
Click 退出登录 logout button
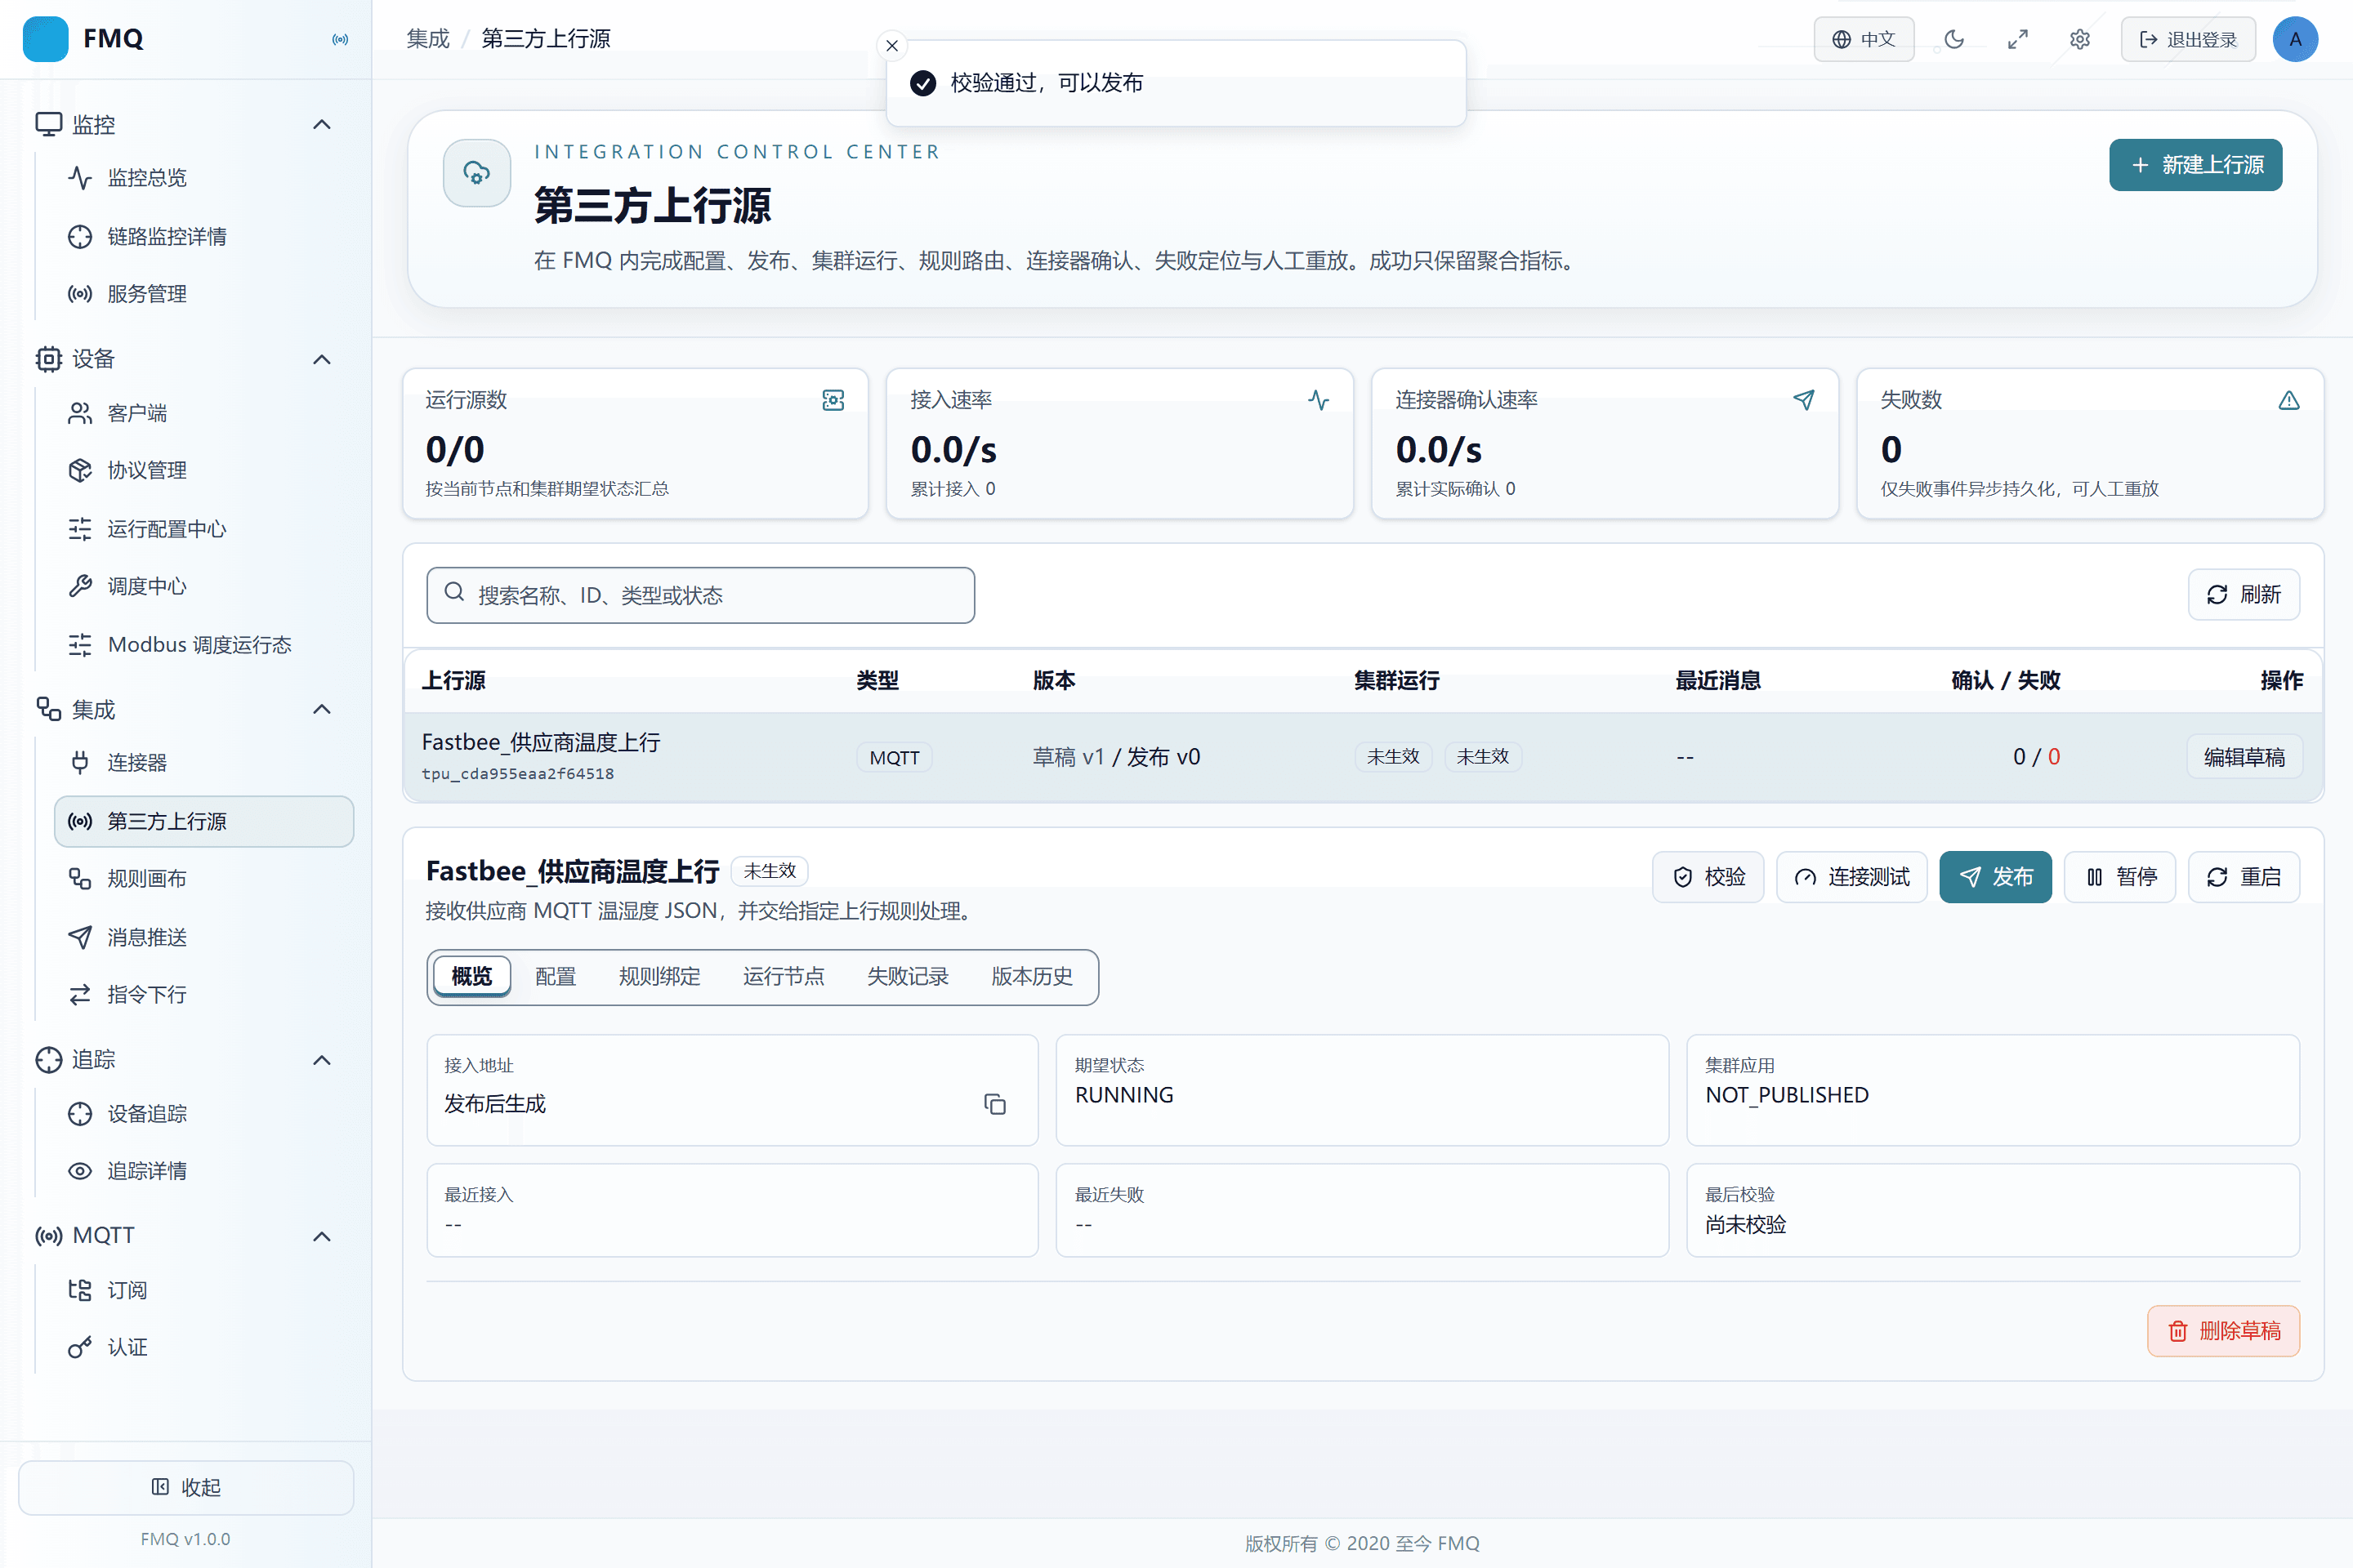click(2188, 39)
